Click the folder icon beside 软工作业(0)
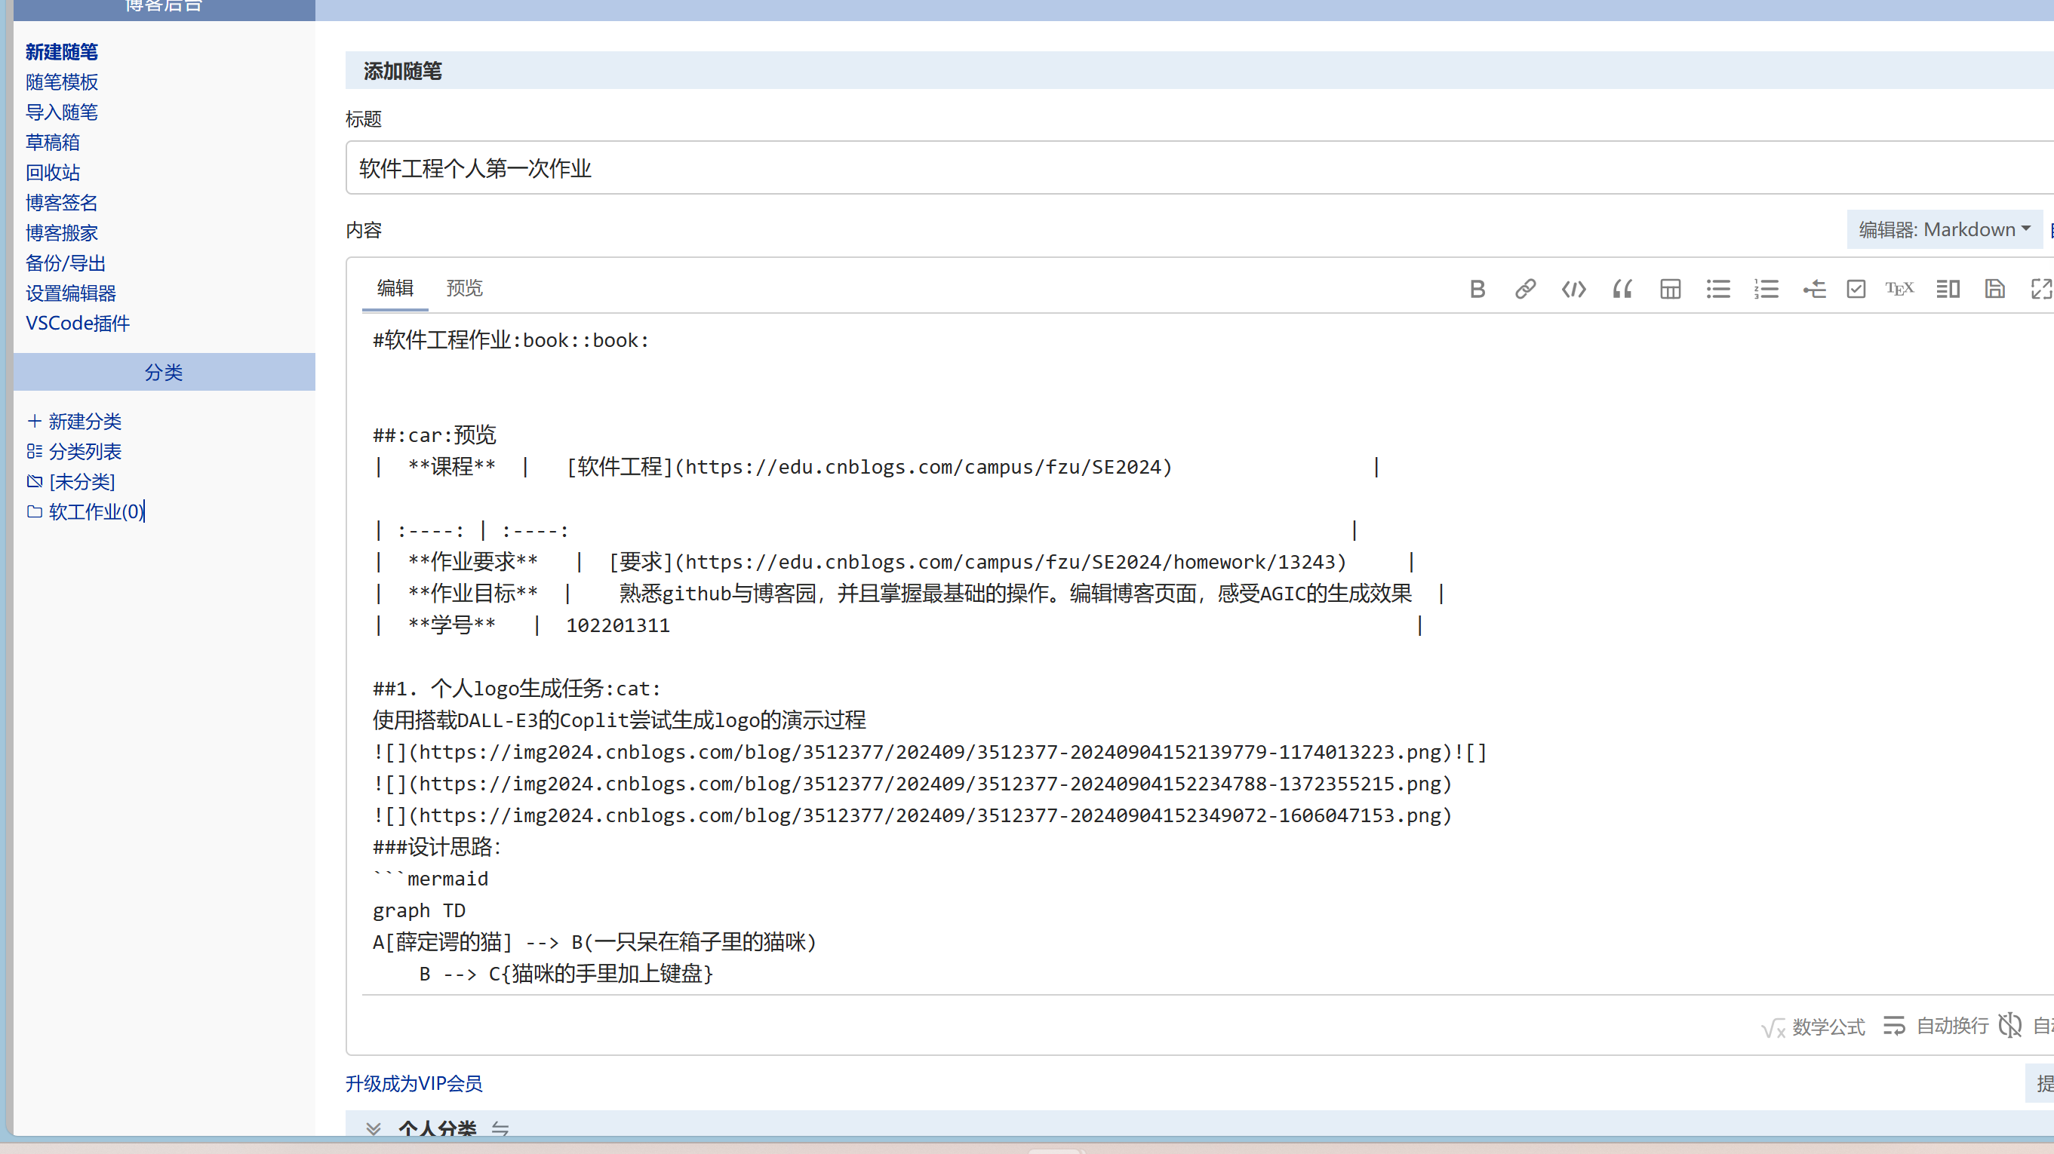 point(34,511)
